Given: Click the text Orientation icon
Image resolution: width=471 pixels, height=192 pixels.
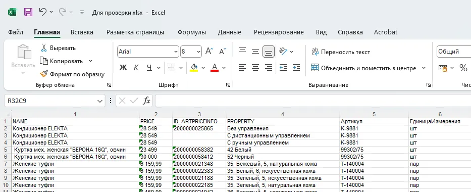Looking at the screenshot, I should point(283,52).
